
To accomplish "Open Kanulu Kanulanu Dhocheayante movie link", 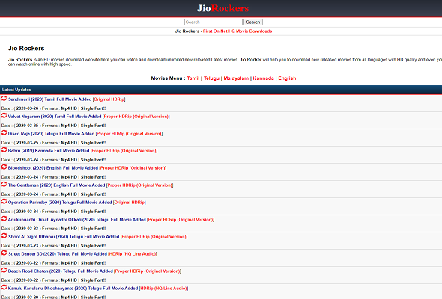I will 98,288.
